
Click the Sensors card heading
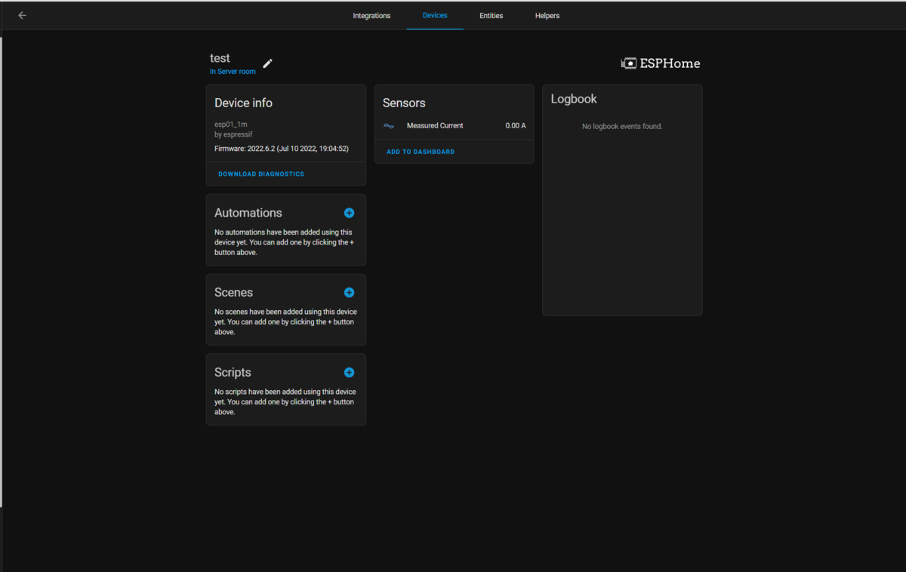[404, 103]
